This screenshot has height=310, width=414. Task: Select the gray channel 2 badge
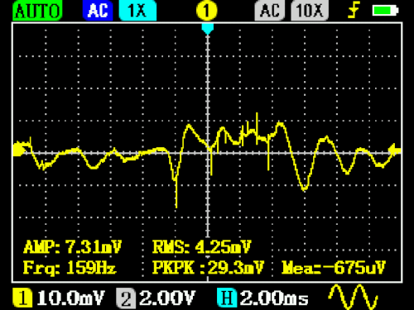click(x=126, y=298)
